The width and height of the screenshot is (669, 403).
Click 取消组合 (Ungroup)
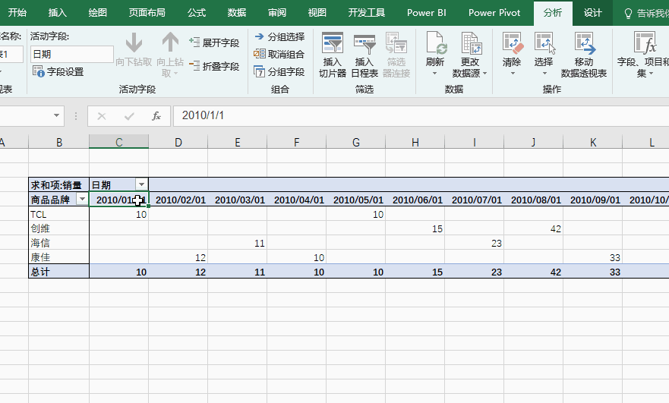279,54
